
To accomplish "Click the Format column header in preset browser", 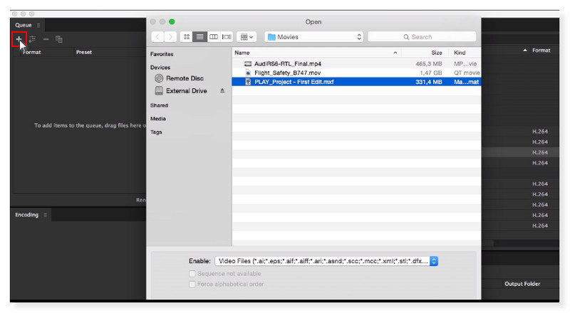I will coord(541,51).
